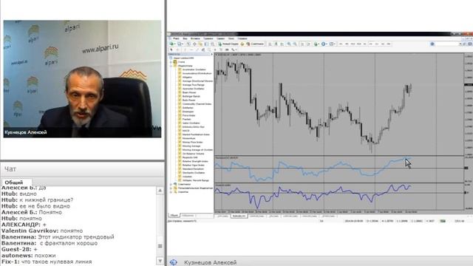
Task: Switch chart to bar chart icon
Action: (x=269, y=44)
